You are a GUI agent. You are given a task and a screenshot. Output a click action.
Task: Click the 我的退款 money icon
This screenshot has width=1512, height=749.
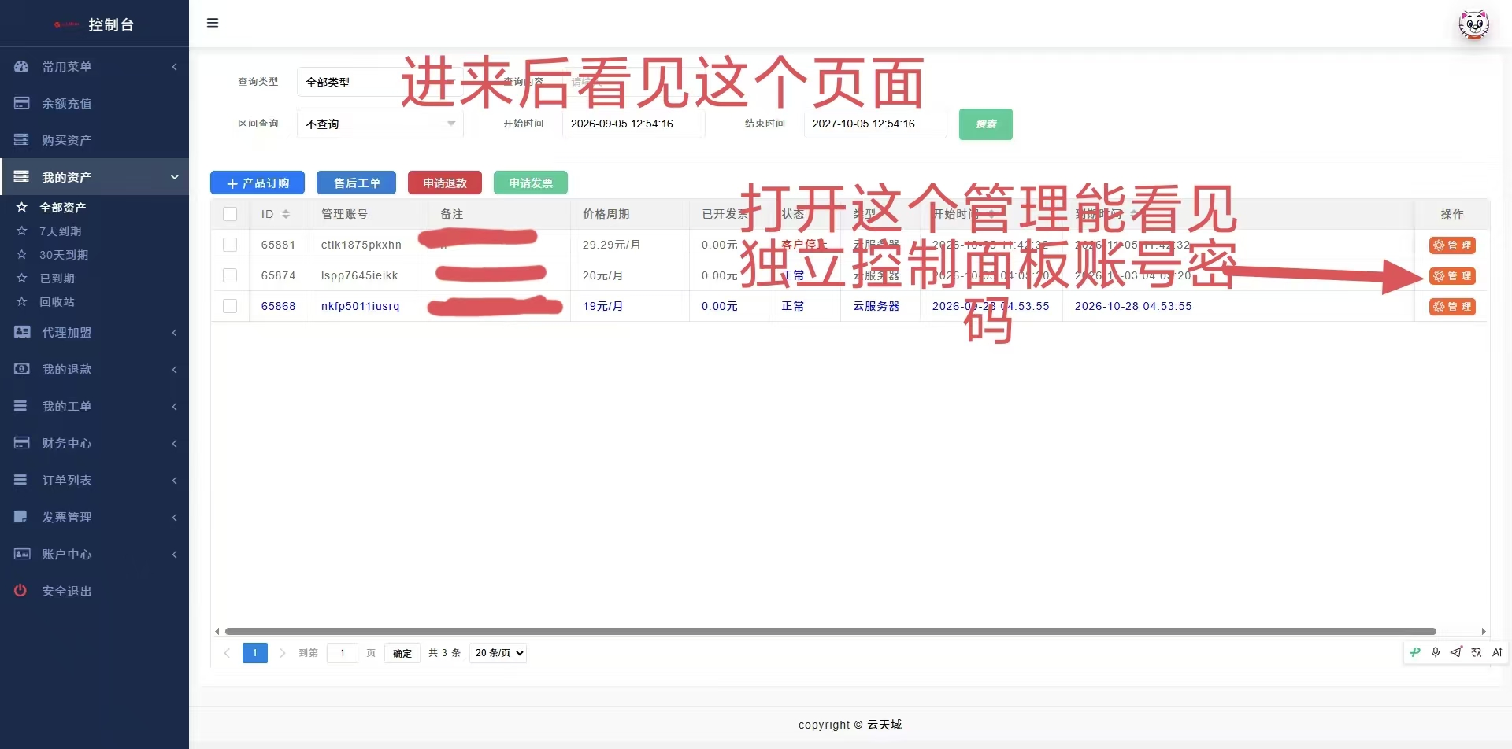click(x=21, y=369)
